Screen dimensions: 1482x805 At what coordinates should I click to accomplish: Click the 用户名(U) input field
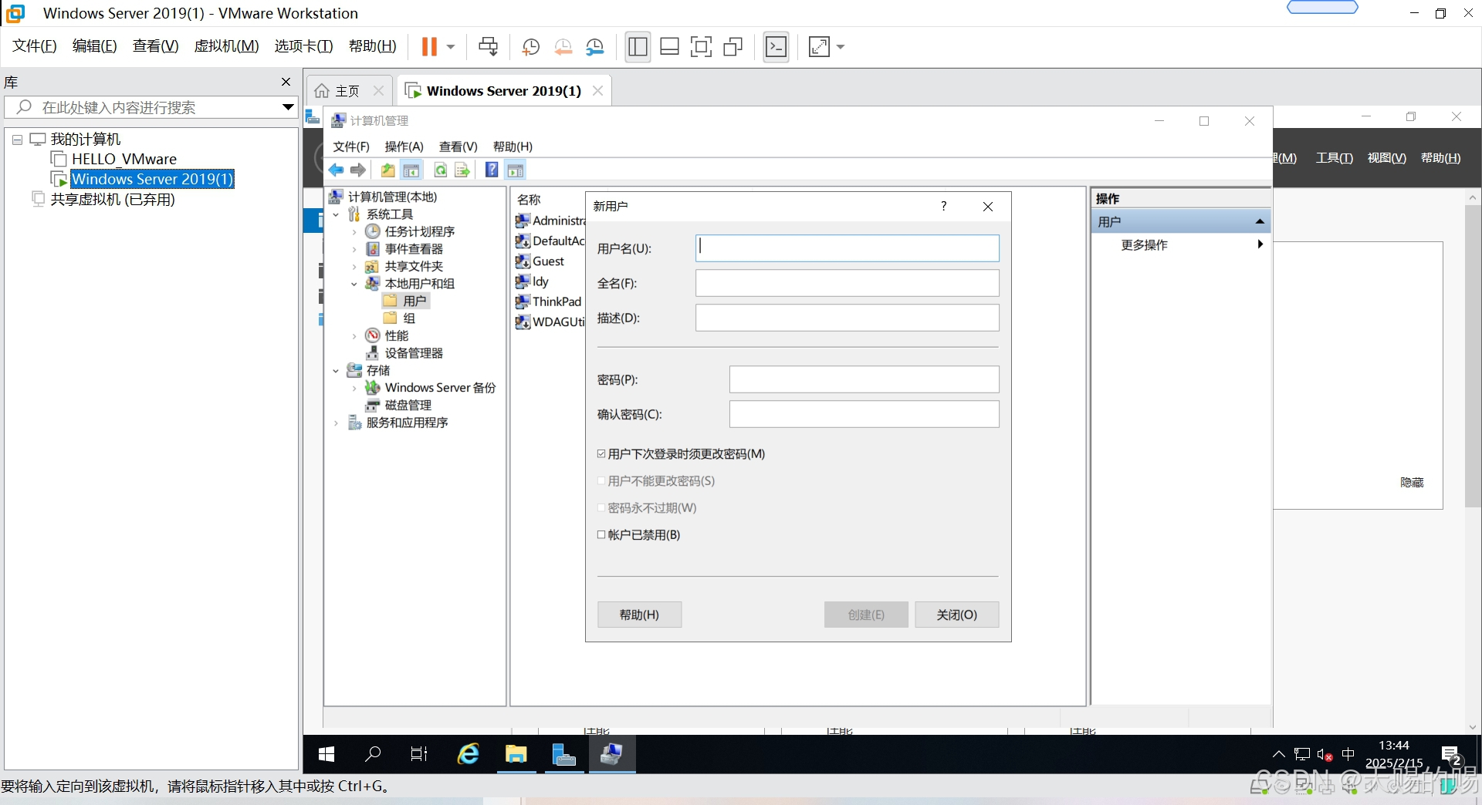tap(847, 248)
